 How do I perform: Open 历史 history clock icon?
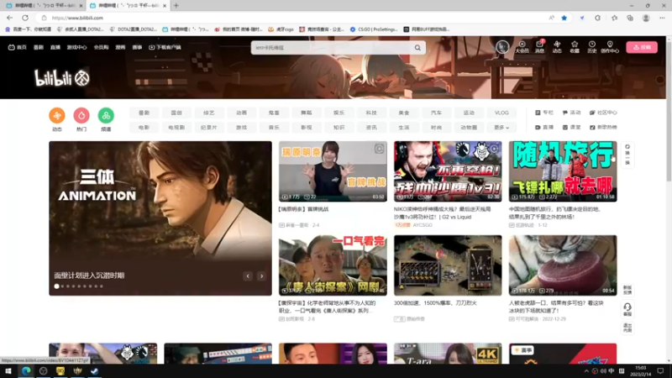pos(592,47)
